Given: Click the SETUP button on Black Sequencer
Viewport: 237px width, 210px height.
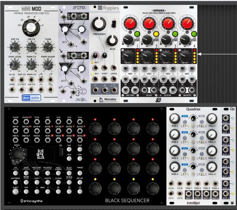Looking at the screenshot, I should [x=80, y=182].
